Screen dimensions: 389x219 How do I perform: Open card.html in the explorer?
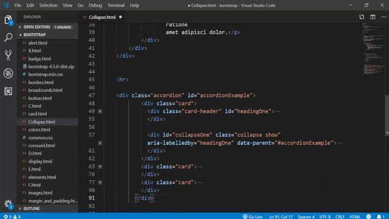point(47,114)
